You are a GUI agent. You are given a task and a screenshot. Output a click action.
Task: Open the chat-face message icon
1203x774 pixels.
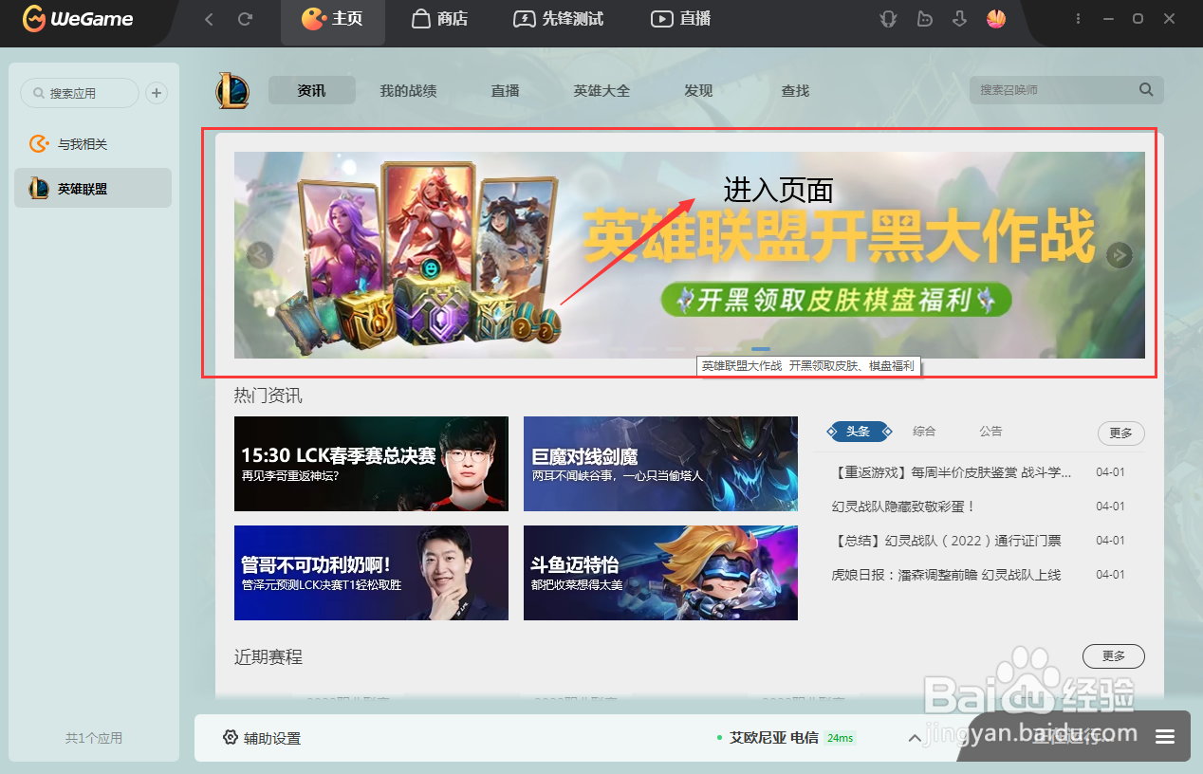[924, 19]
